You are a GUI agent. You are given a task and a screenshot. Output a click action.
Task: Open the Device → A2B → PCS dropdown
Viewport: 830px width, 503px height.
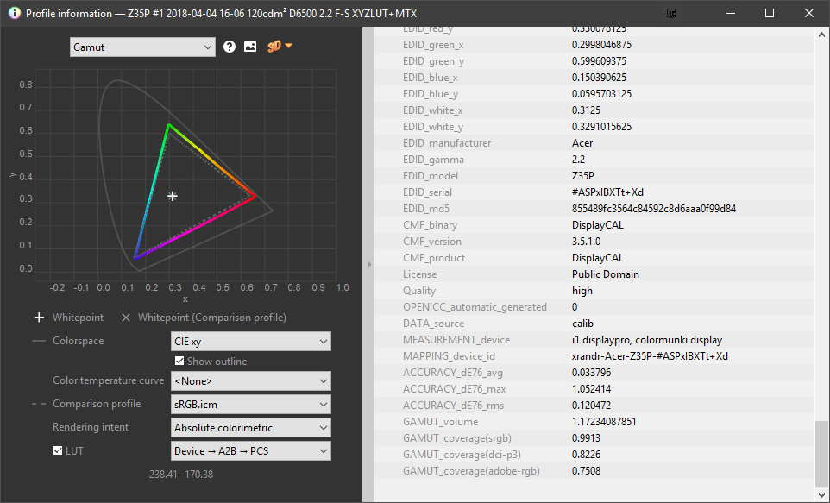point(251,451)
